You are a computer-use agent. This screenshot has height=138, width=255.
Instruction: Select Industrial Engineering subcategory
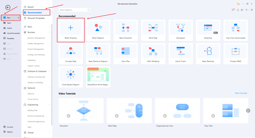click(36, 121)
